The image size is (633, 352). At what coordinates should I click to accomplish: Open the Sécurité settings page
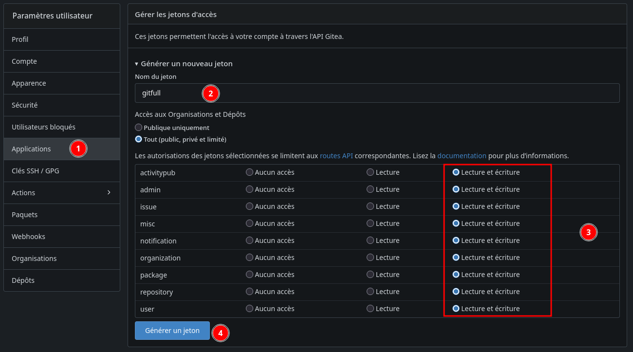pyautogui.click(x=24, y=105)
